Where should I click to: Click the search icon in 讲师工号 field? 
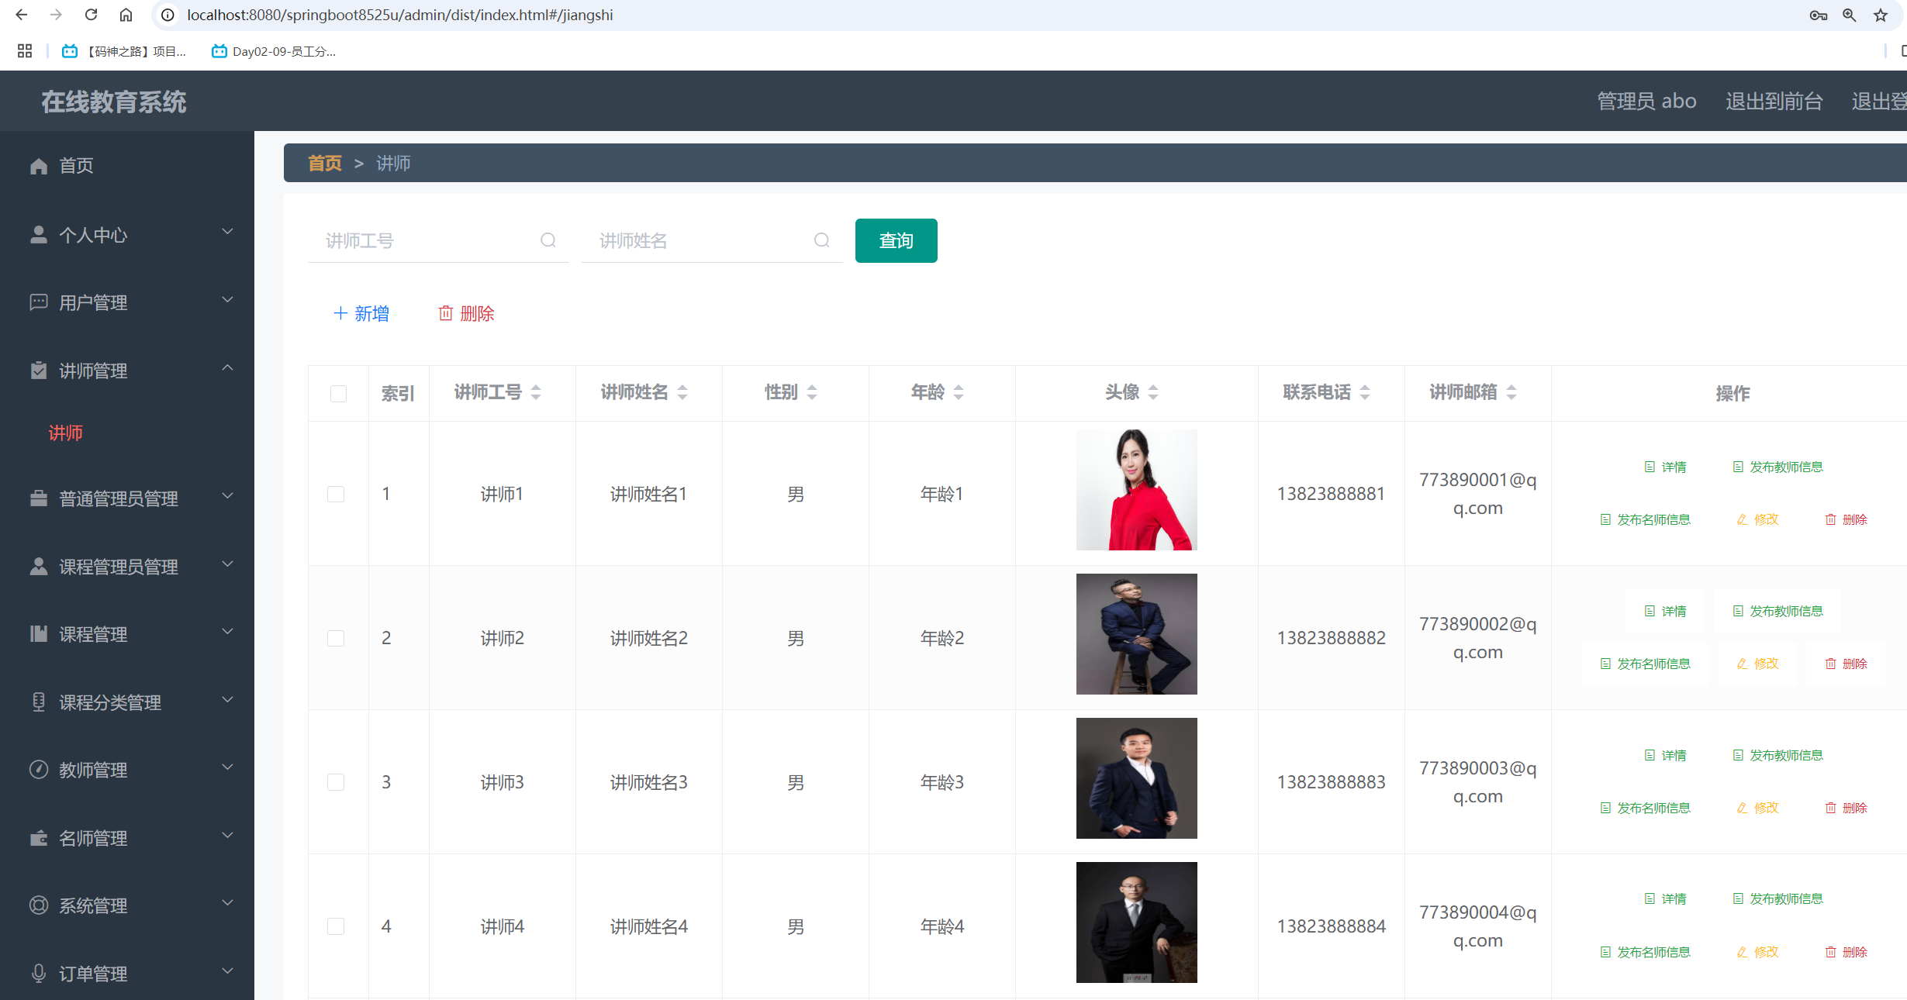pos(548,240)
